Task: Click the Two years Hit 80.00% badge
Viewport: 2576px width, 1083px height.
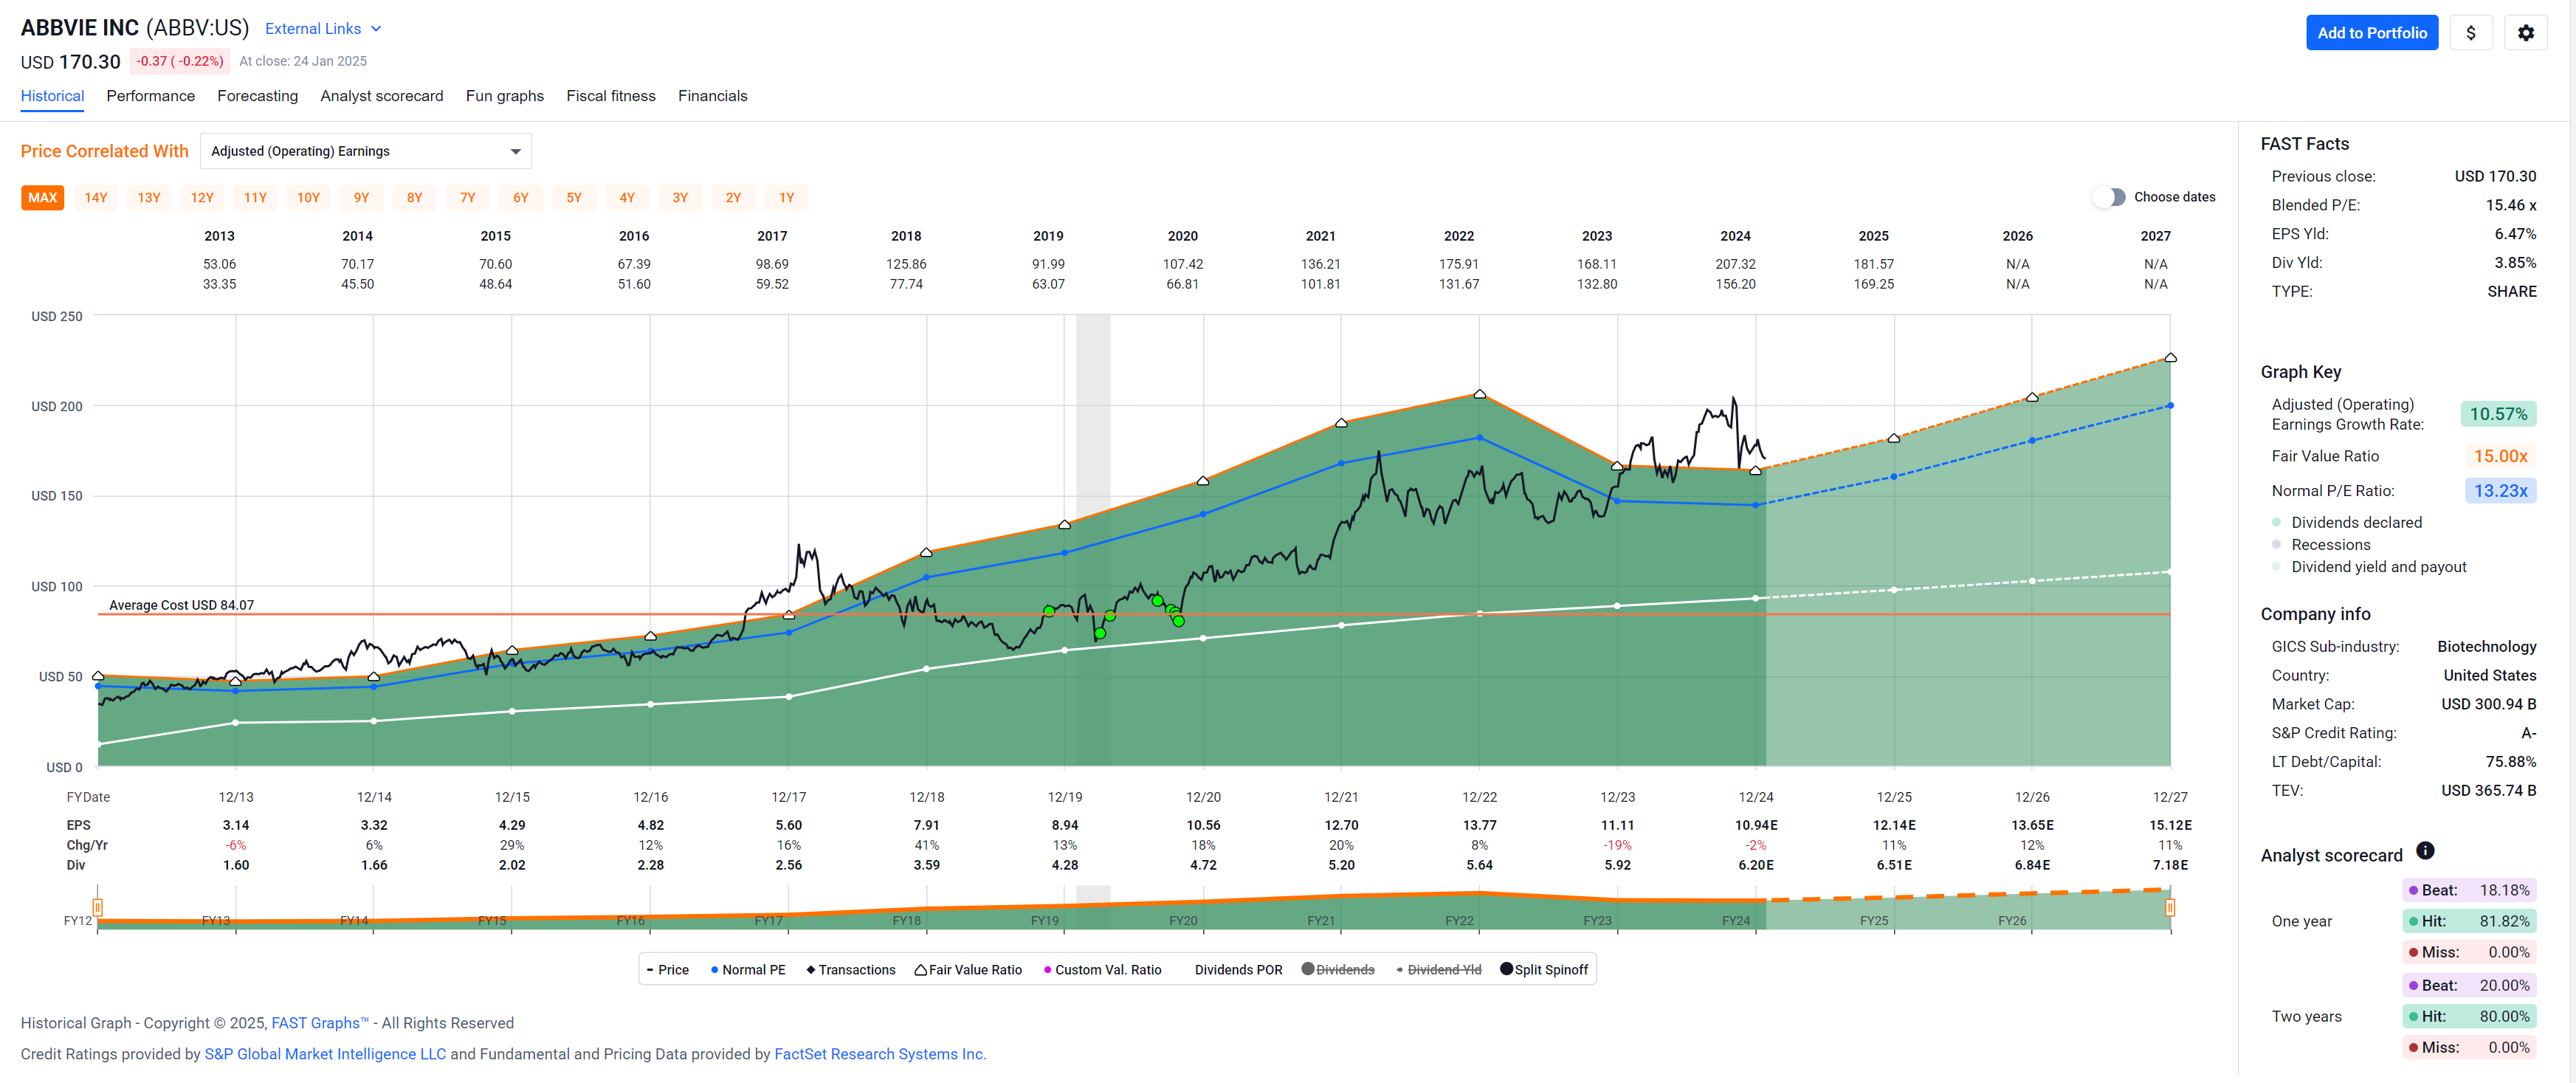Action: click(2469, 1016)
